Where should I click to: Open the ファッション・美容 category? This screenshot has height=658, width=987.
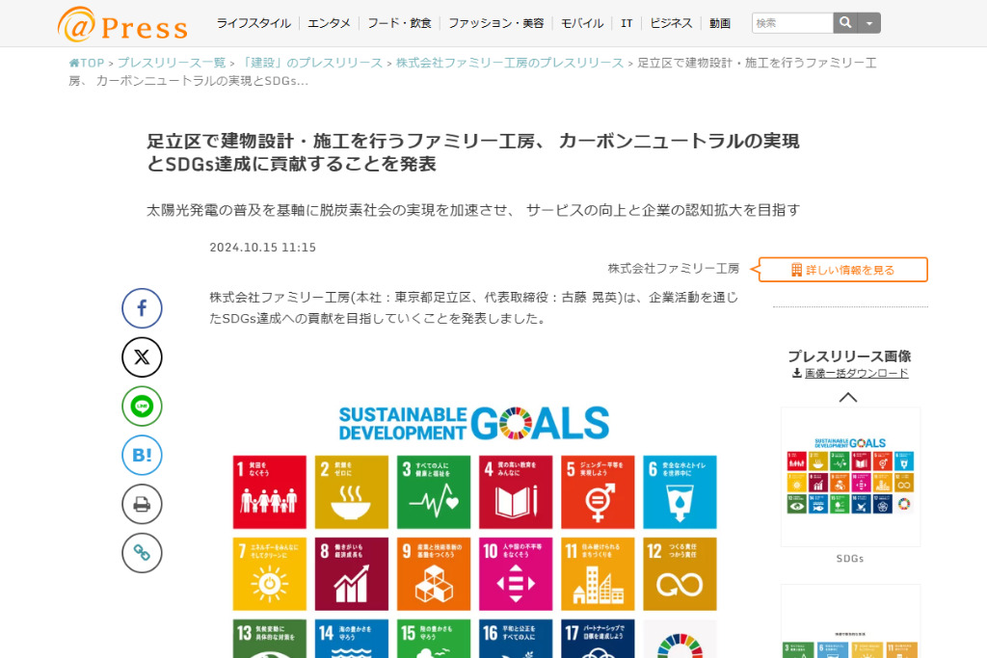[x=496, y=23]
